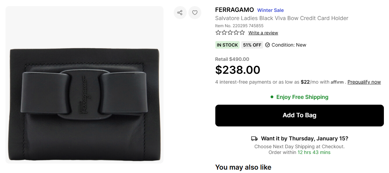Click the $238.00 sale price

[237, 70]
